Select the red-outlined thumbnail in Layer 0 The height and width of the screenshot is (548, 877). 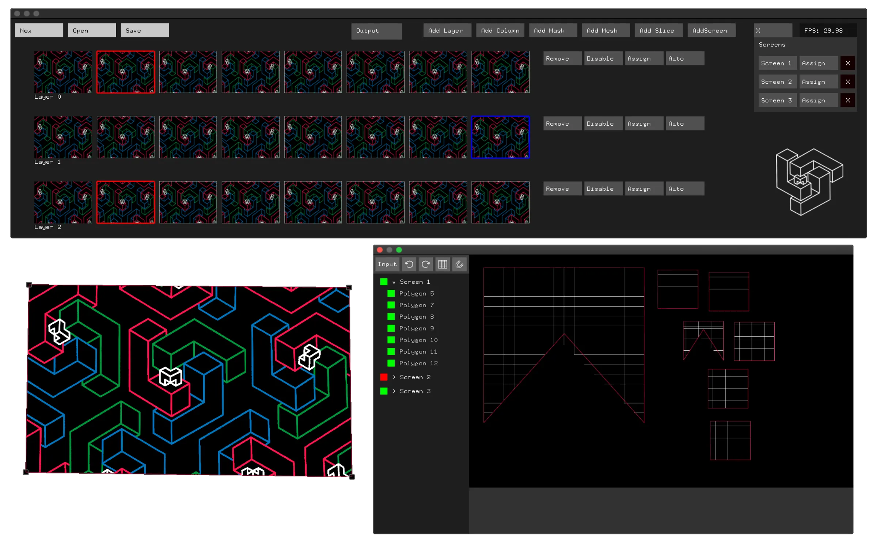126,72
